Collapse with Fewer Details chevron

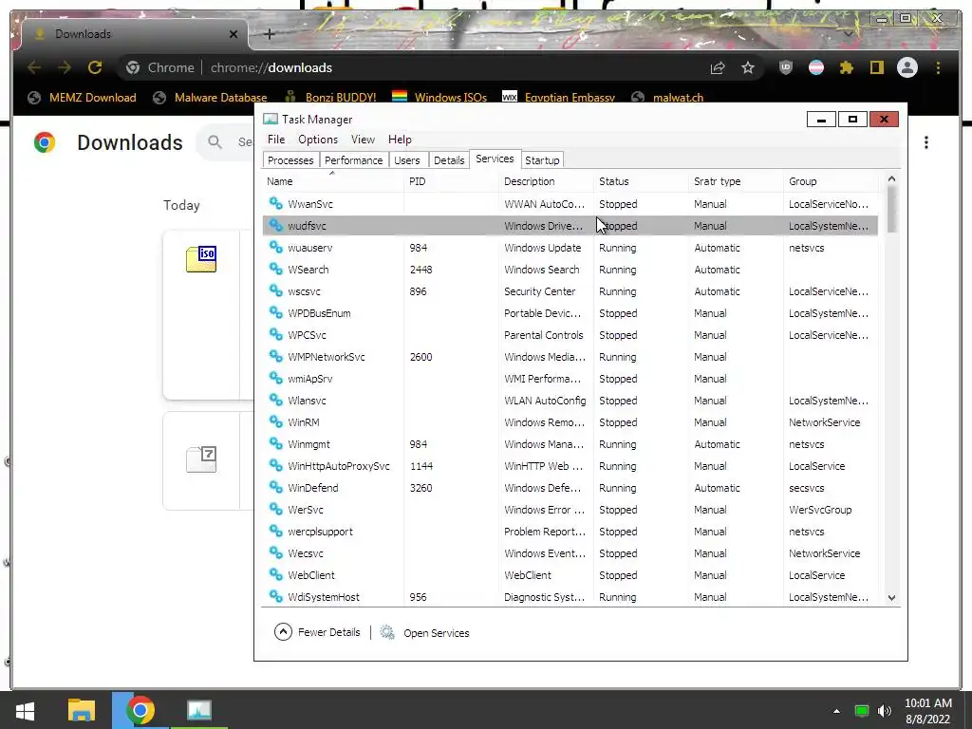pyautogui.click(x=283, y=631)
